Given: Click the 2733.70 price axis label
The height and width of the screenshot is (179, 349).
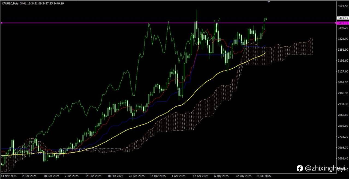Looking at the screenshot, I should pos(343,137).
